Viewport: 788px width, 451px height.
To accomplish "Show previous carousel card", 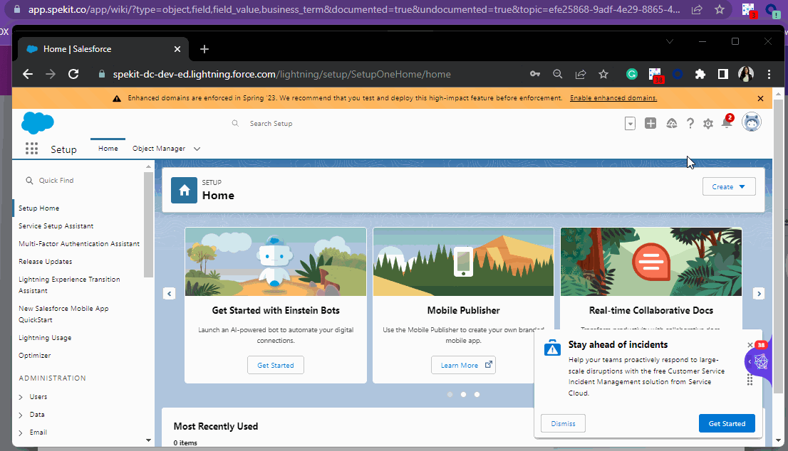I will click(170, 294).
